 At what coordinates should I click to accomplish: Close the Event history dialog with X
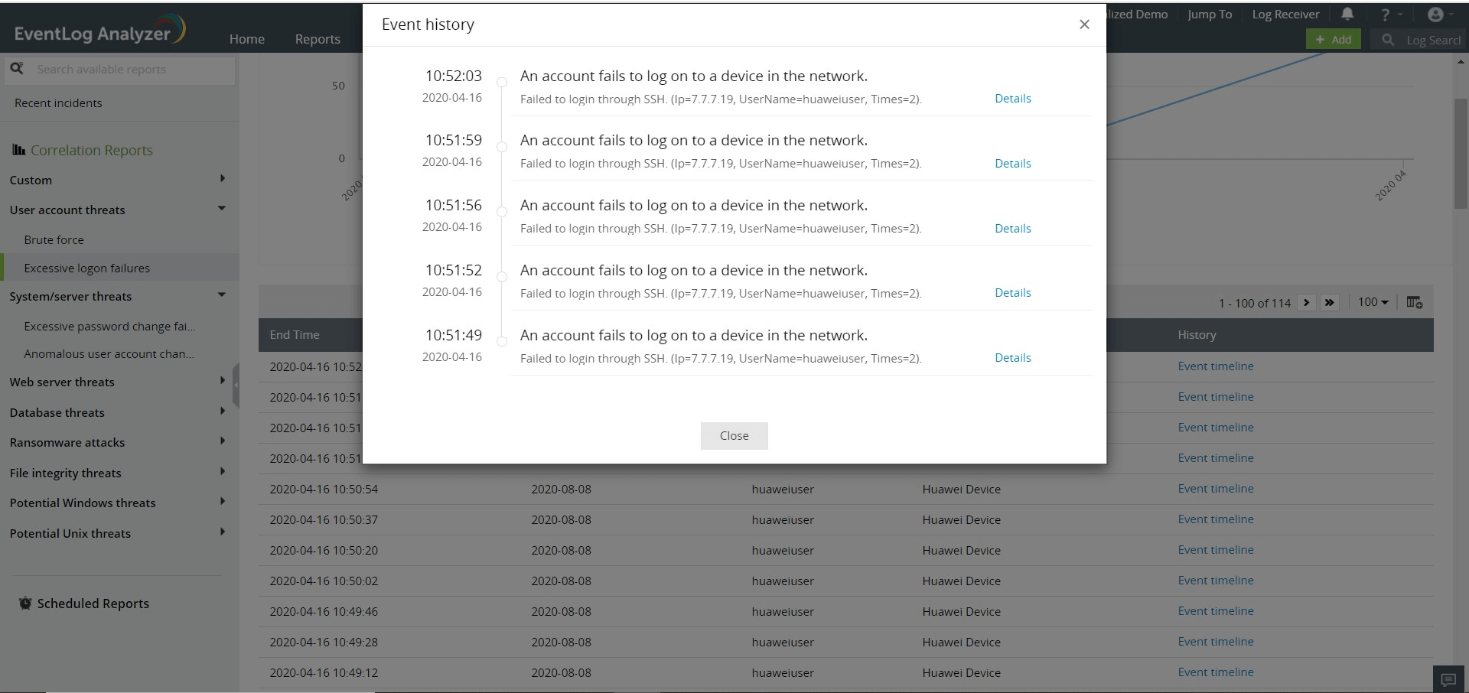pyautogui.click(x=1084, y=24)
